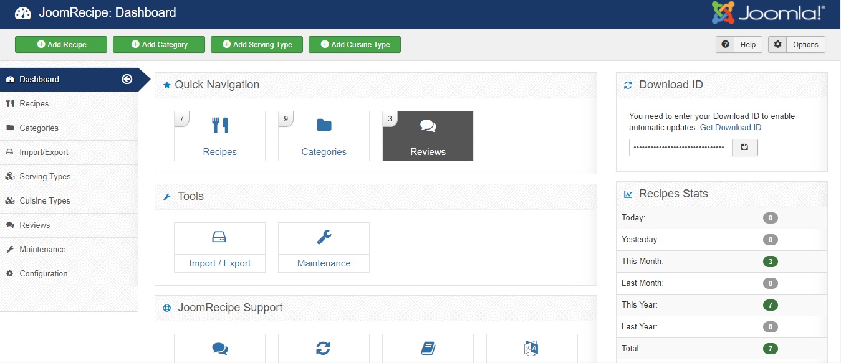
Task: Focus the Download ID input field
Action: pyautogui.click(x=680, y=148)
